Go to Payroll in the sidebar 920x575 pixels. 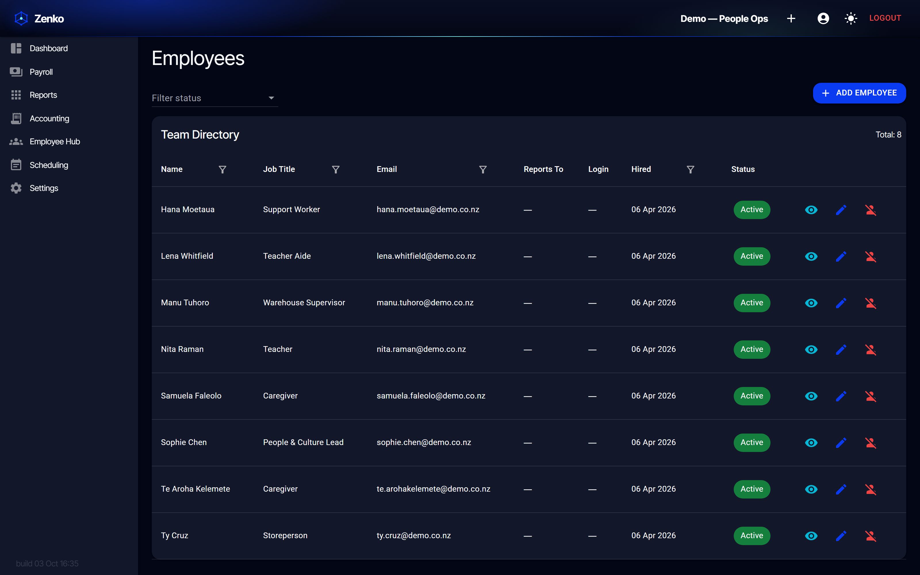41,72
